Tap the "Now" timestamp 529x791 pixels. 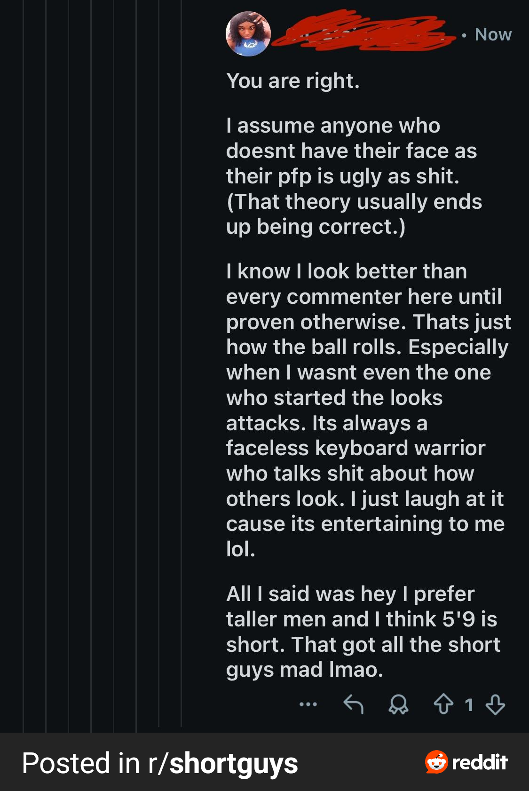point(493,34)
